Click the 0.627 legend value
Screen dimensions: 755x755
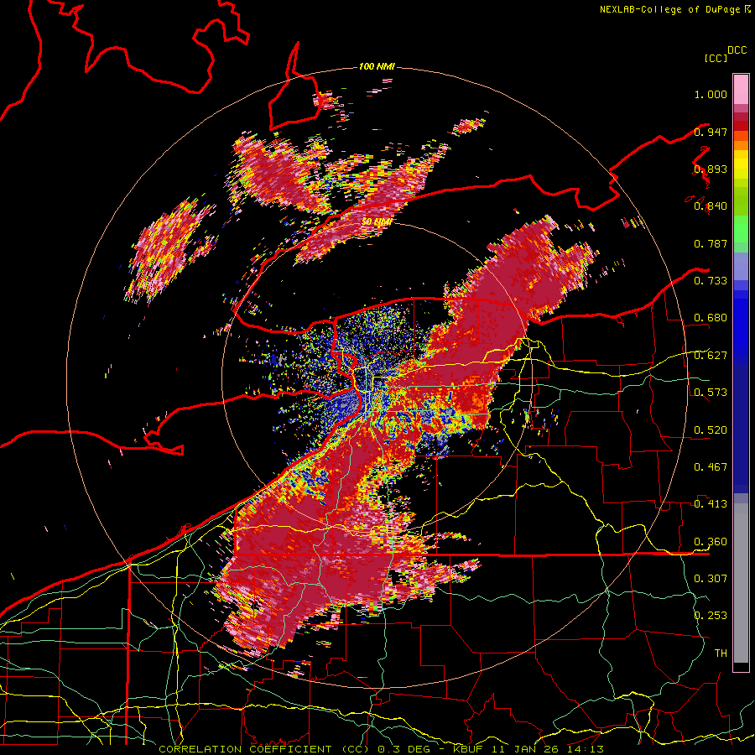click(711, 356)
